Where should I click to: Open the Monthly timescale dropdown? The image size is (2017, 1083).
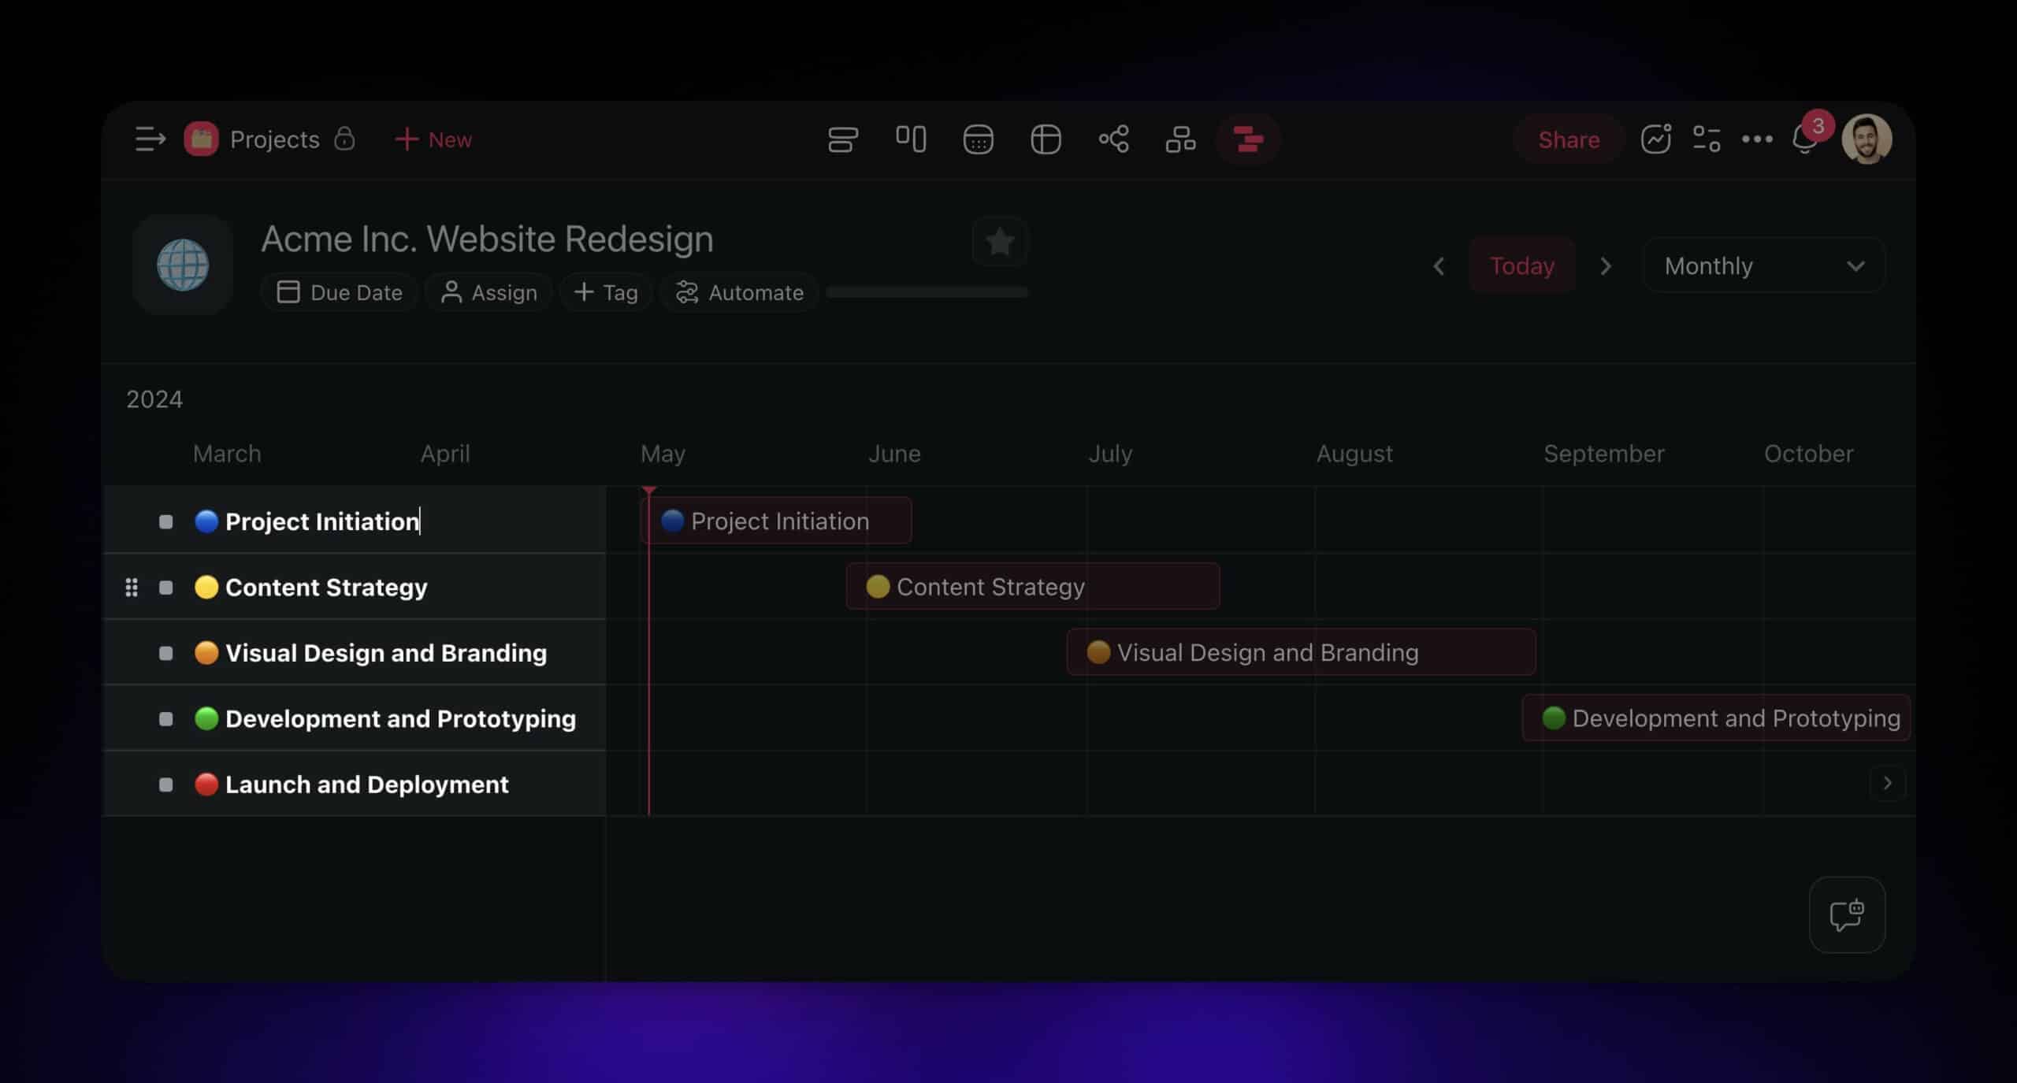pyautogui.click(x=1763, y=266)
